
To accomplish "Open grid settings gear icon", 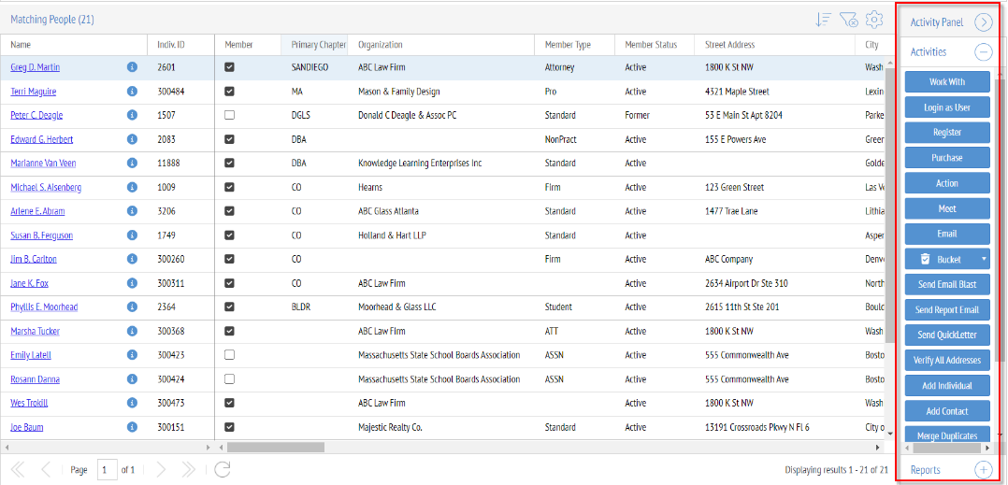I will 873,20.
